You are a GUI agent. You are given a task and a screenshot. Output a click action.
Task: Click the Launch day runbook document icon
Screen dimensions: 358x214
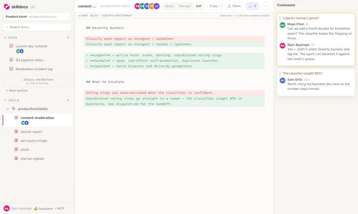click(x=11, y=46)
